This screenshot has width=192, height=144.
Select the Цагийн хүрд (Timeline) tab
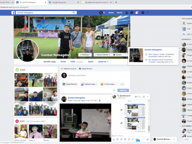point(49,61)
